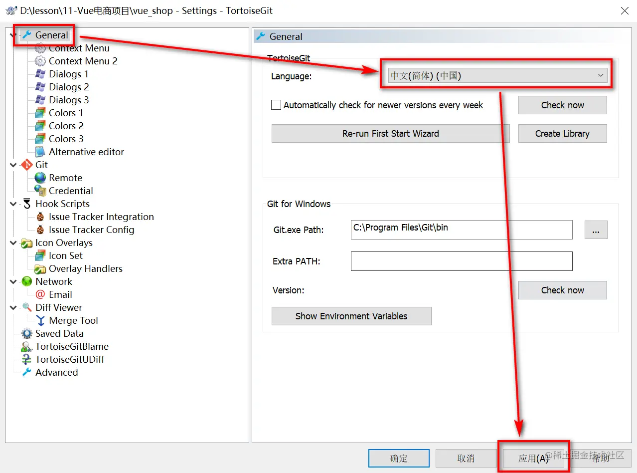Image resolution: width=637 pixels, height=473 pixels.
Task: Click the Remote globe icon
Action: tap(40, 178)
